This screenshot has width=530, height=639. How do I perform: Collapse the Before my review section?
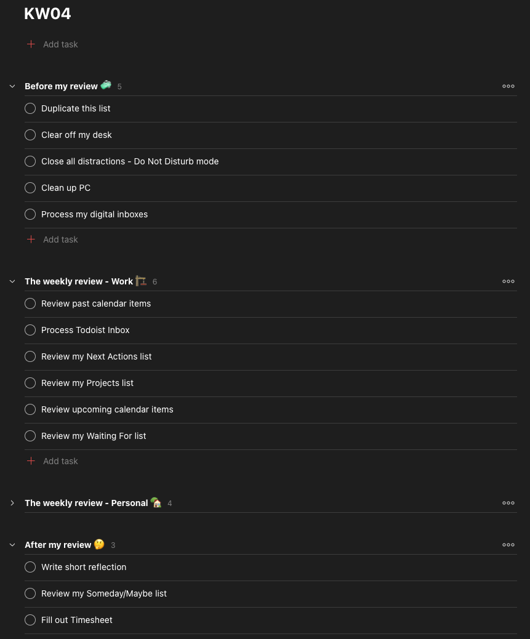12,86
